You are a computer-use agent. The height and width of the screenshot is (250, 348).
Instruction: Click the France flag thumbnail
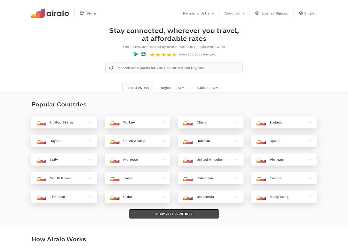tap(261, 179)
